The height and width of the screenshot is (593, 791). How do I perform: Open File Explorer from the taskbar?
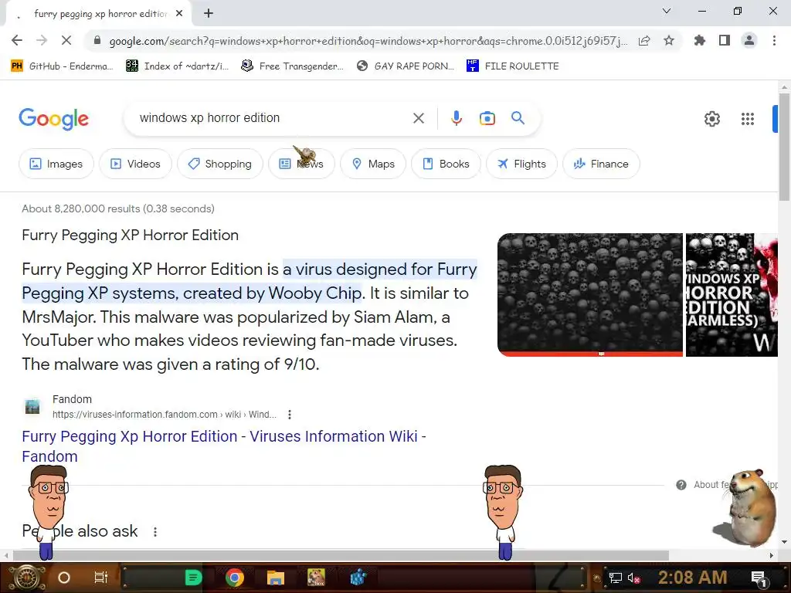point(276,578)
